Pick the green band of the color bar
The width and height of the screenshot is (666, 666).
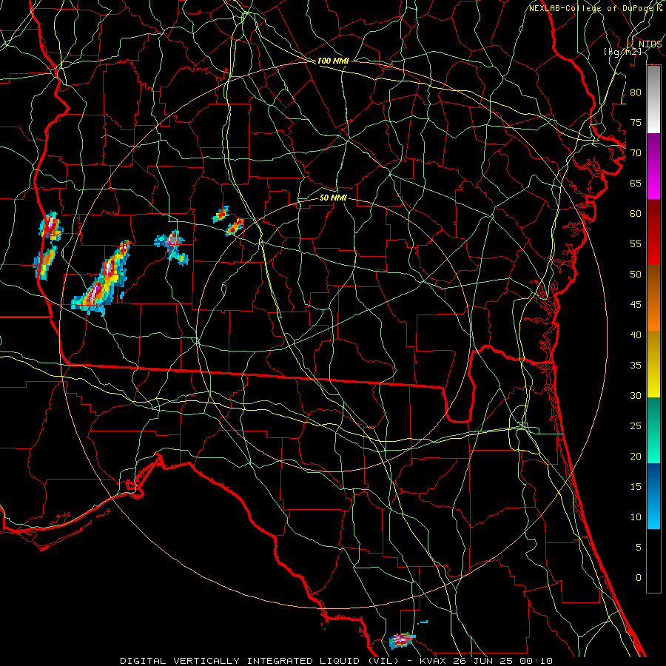click(653, 430)
